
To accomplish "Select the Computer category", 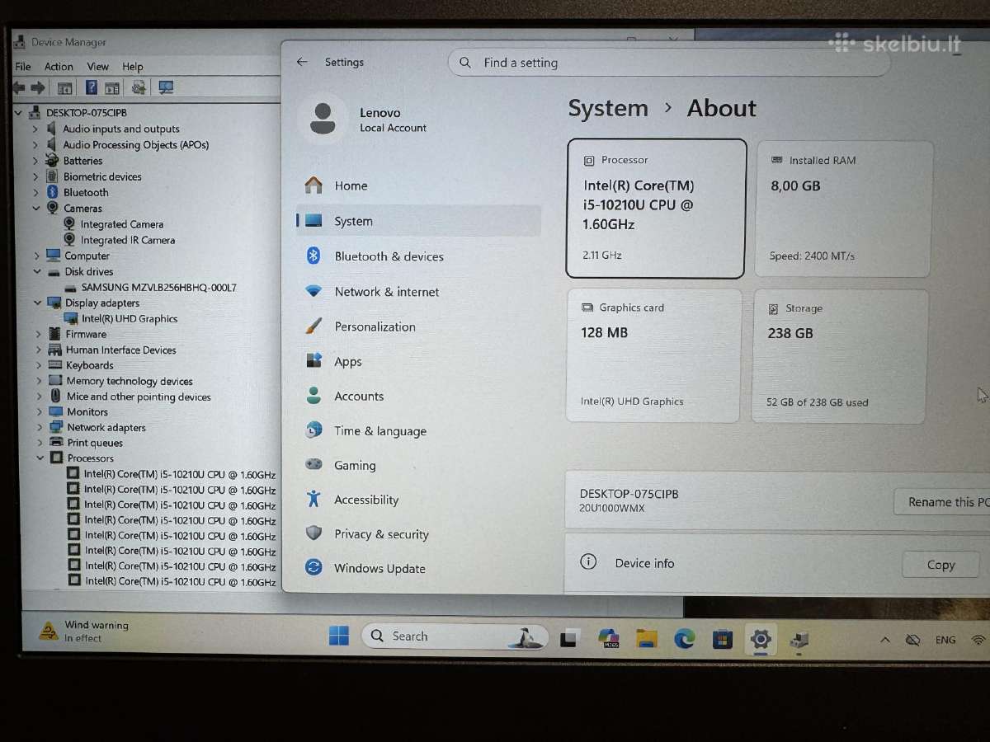I will tap(87, 256).
